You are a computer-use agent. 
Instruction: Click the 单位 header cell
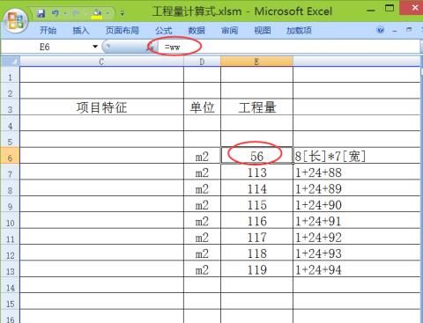click(202, 107)
